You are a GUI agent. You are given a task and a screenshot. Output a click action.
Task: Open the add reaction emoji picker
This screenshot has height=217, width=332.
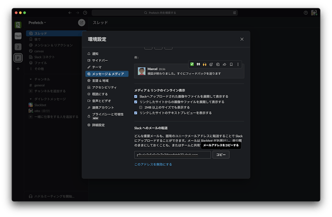click(x=211, y=64)
